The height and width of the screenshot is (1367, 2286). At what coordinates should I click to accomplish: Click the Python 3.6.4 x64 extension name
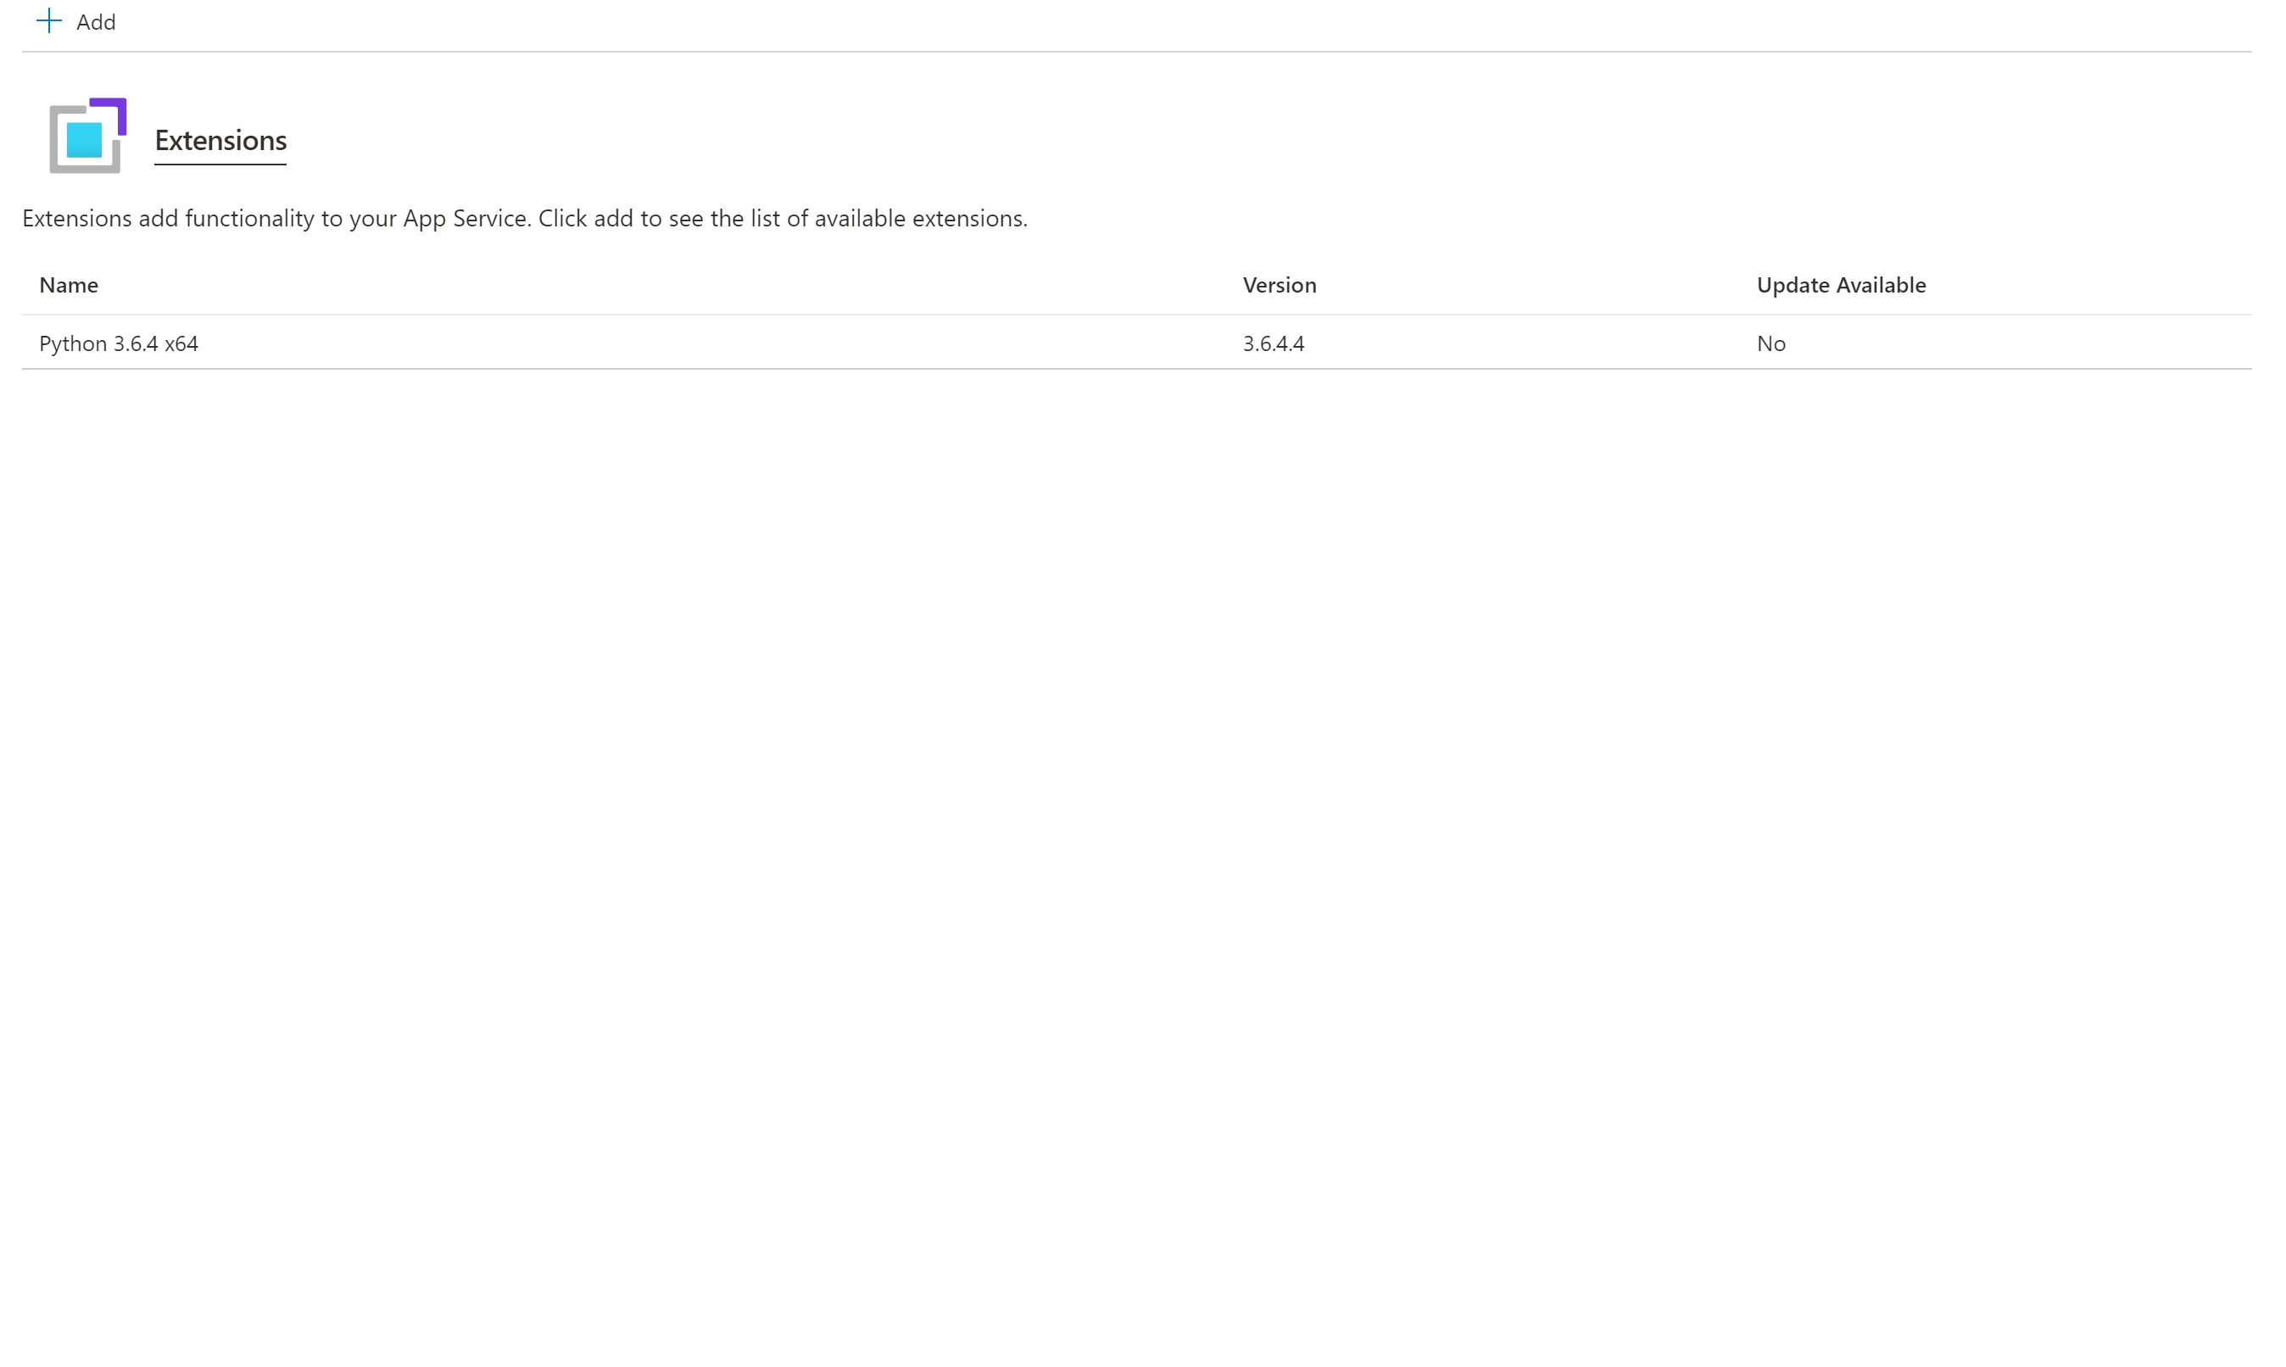118,343
